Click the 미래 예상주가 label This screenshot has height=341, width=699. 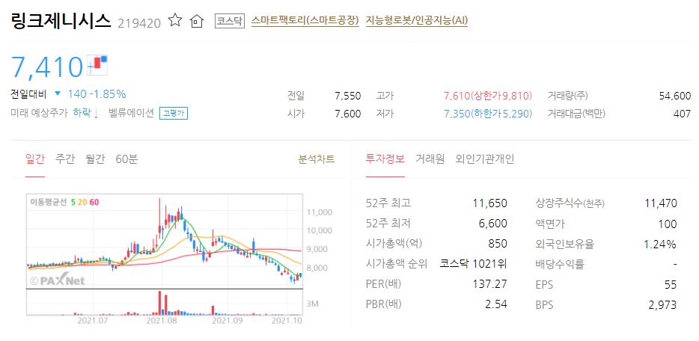point(39,113)
